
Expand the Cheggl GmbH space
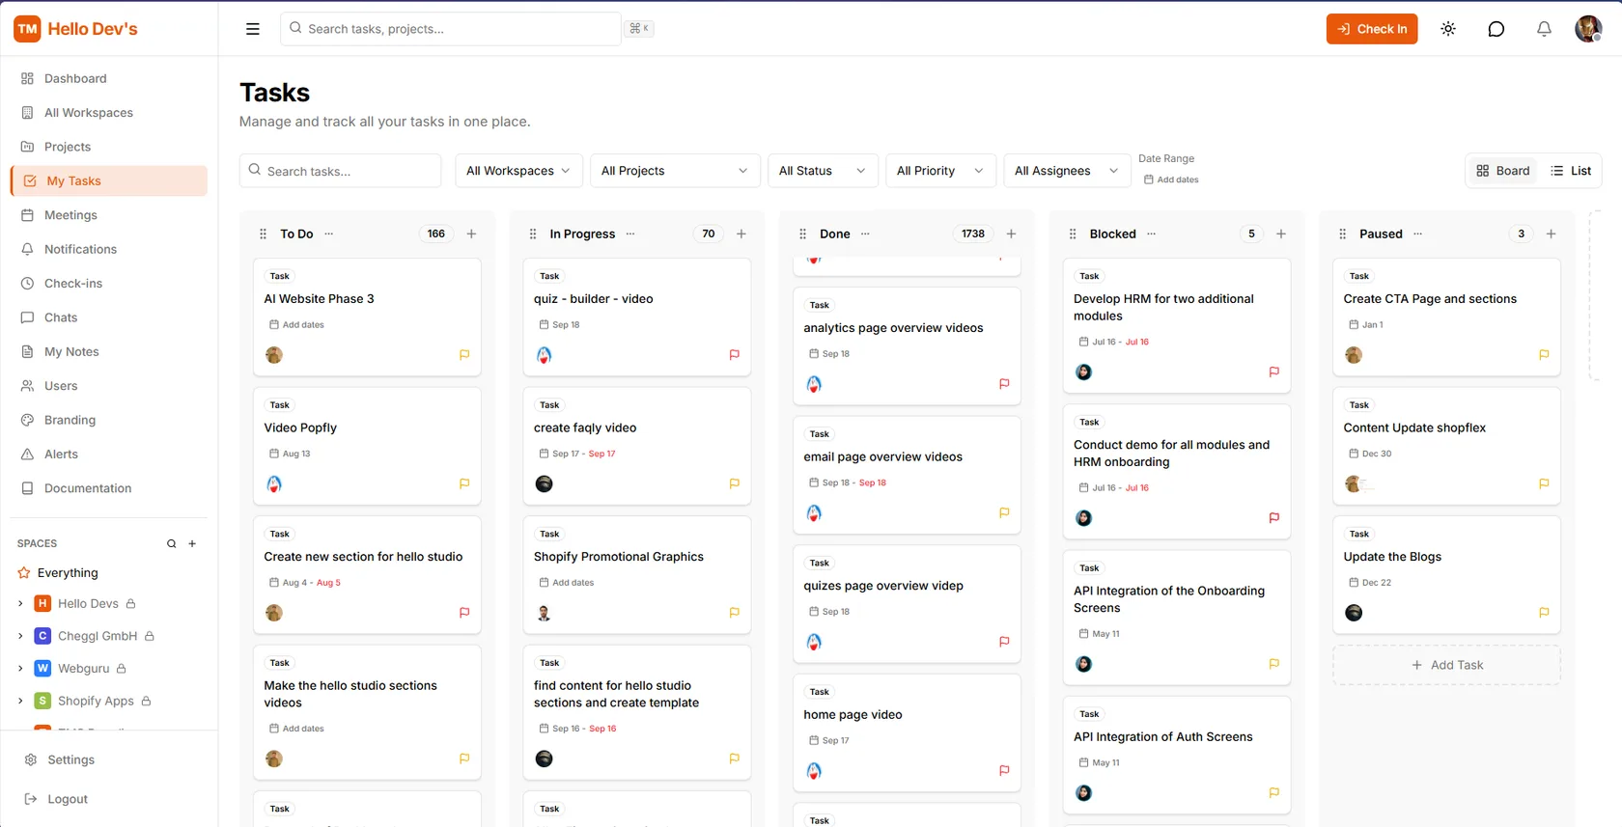[x=20, y=637]
